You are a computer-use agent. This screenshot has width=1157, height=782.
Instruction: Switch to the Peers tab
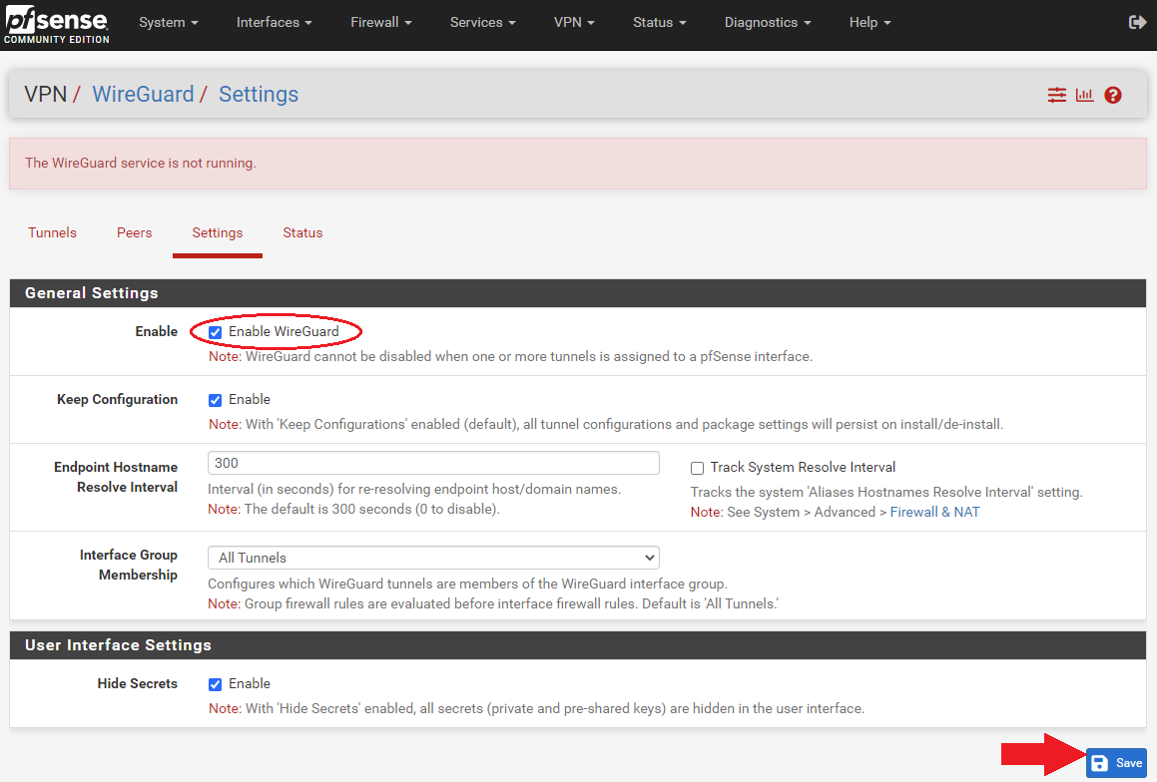pyautogui.click(x=135, y=233)
